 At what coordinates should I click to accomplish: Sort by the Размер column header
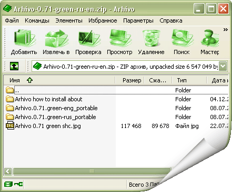tap(130, 80)
